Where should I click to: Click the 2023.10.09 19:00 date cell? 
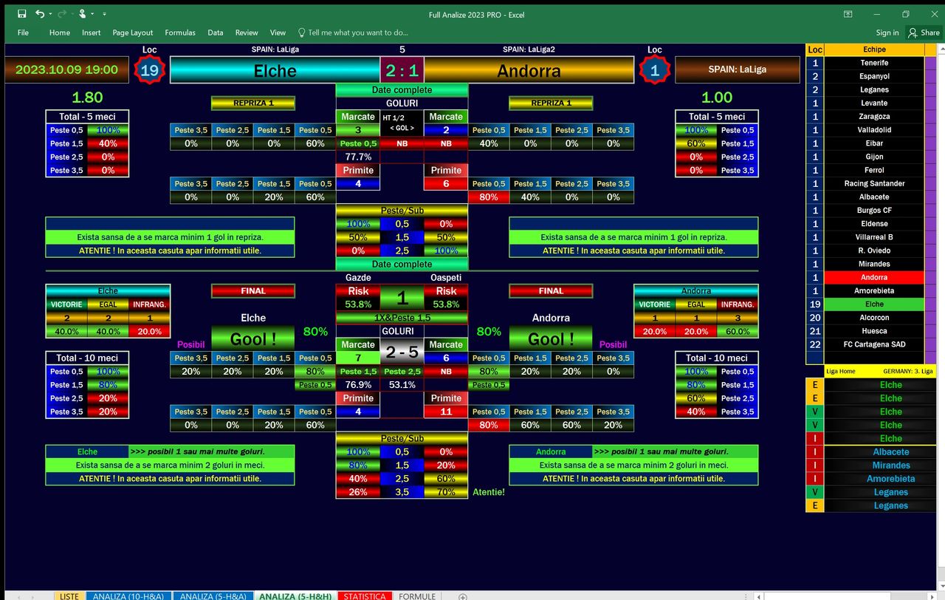pyautogui.click(x=66, y=69)
